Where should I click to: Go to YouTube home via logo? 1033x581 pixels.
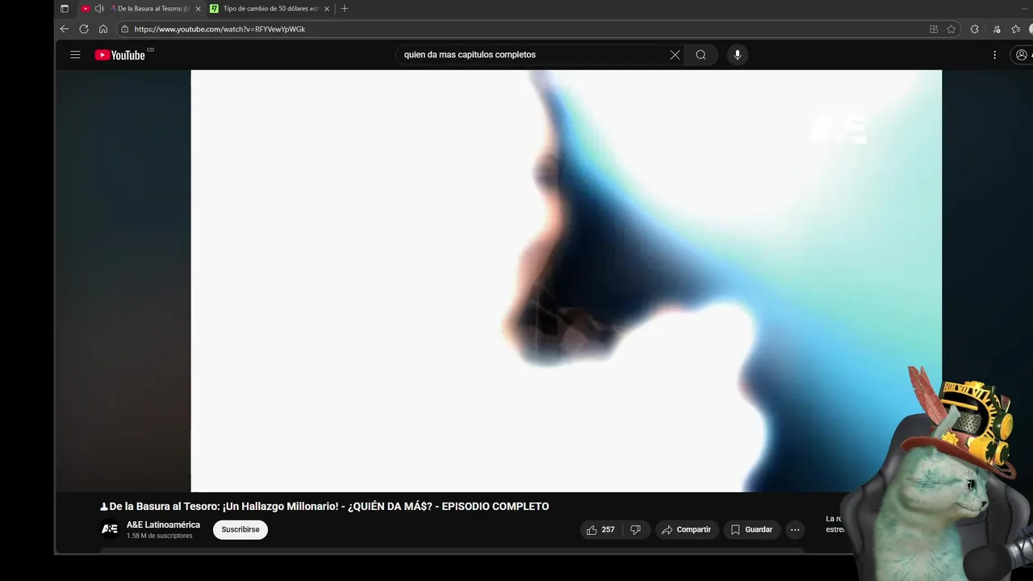pyautogui.click(x=119, y=55)
